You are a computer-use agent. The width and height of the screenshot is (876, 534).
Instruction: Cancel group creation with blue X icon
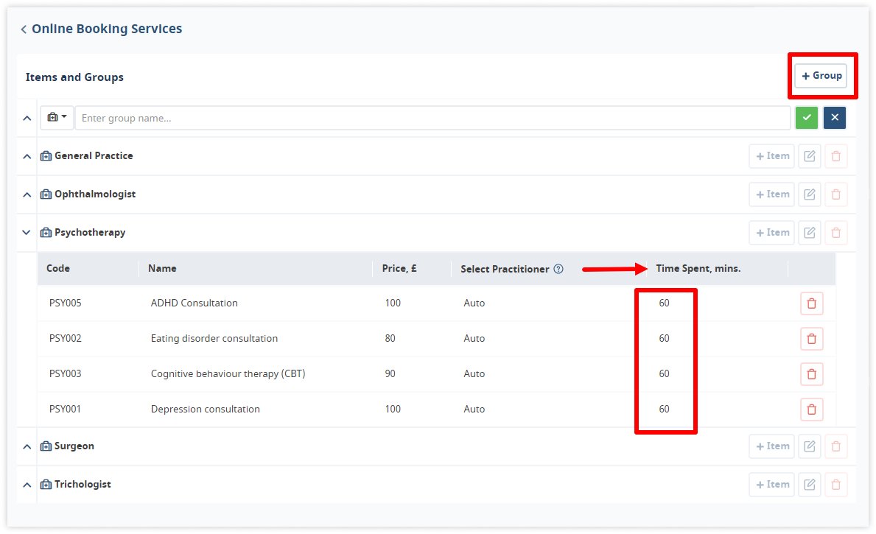(835, 117)
